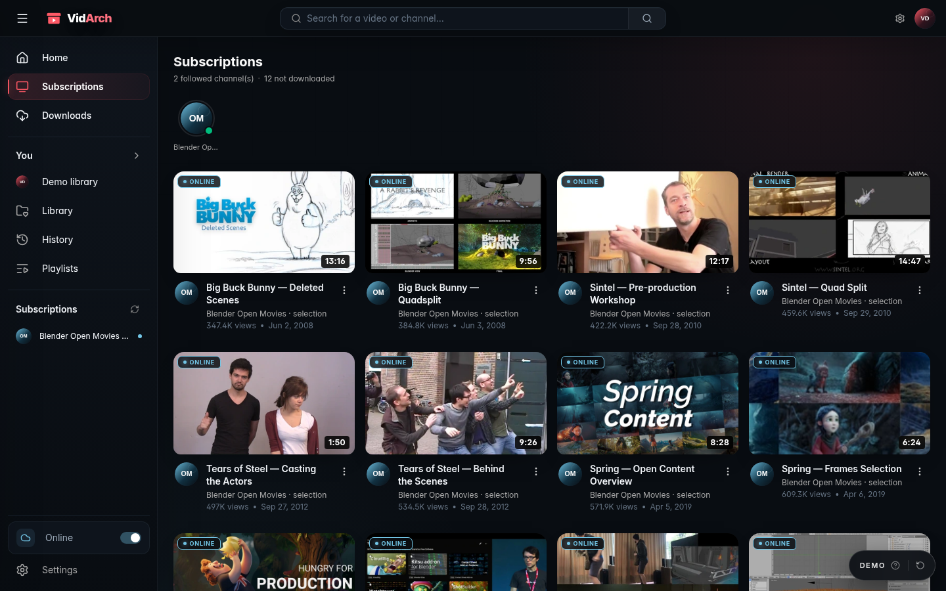Open Tears of Steel Behind the Scenes thumbnail
946x591 pixels.
point(456,403)
